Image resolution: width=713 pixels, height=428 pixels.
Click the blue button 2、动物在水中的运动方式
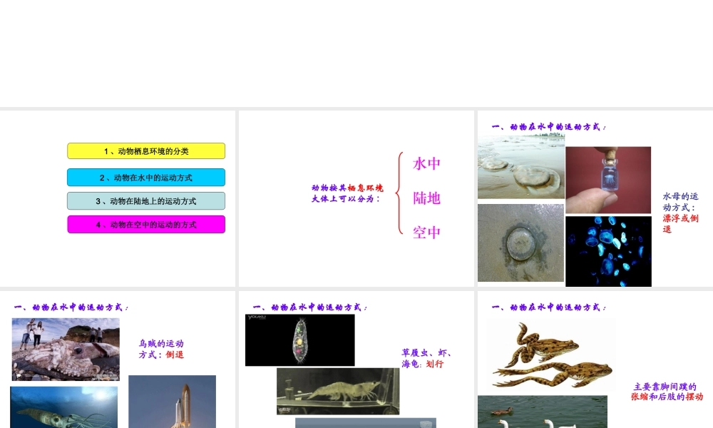coord(146,178)
